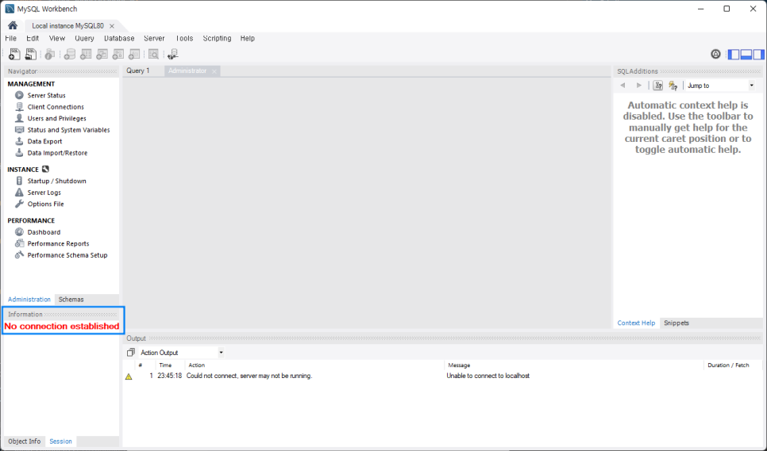Close the Administrator tab
The image size is (767, 451).
coord(214,71)
